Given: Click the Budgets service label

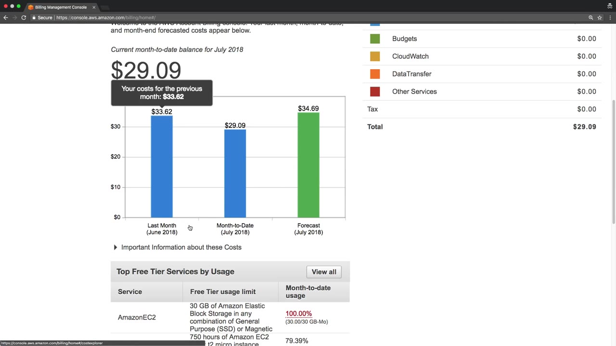Looking at the screenshot, I should click(x=404, y=39).
